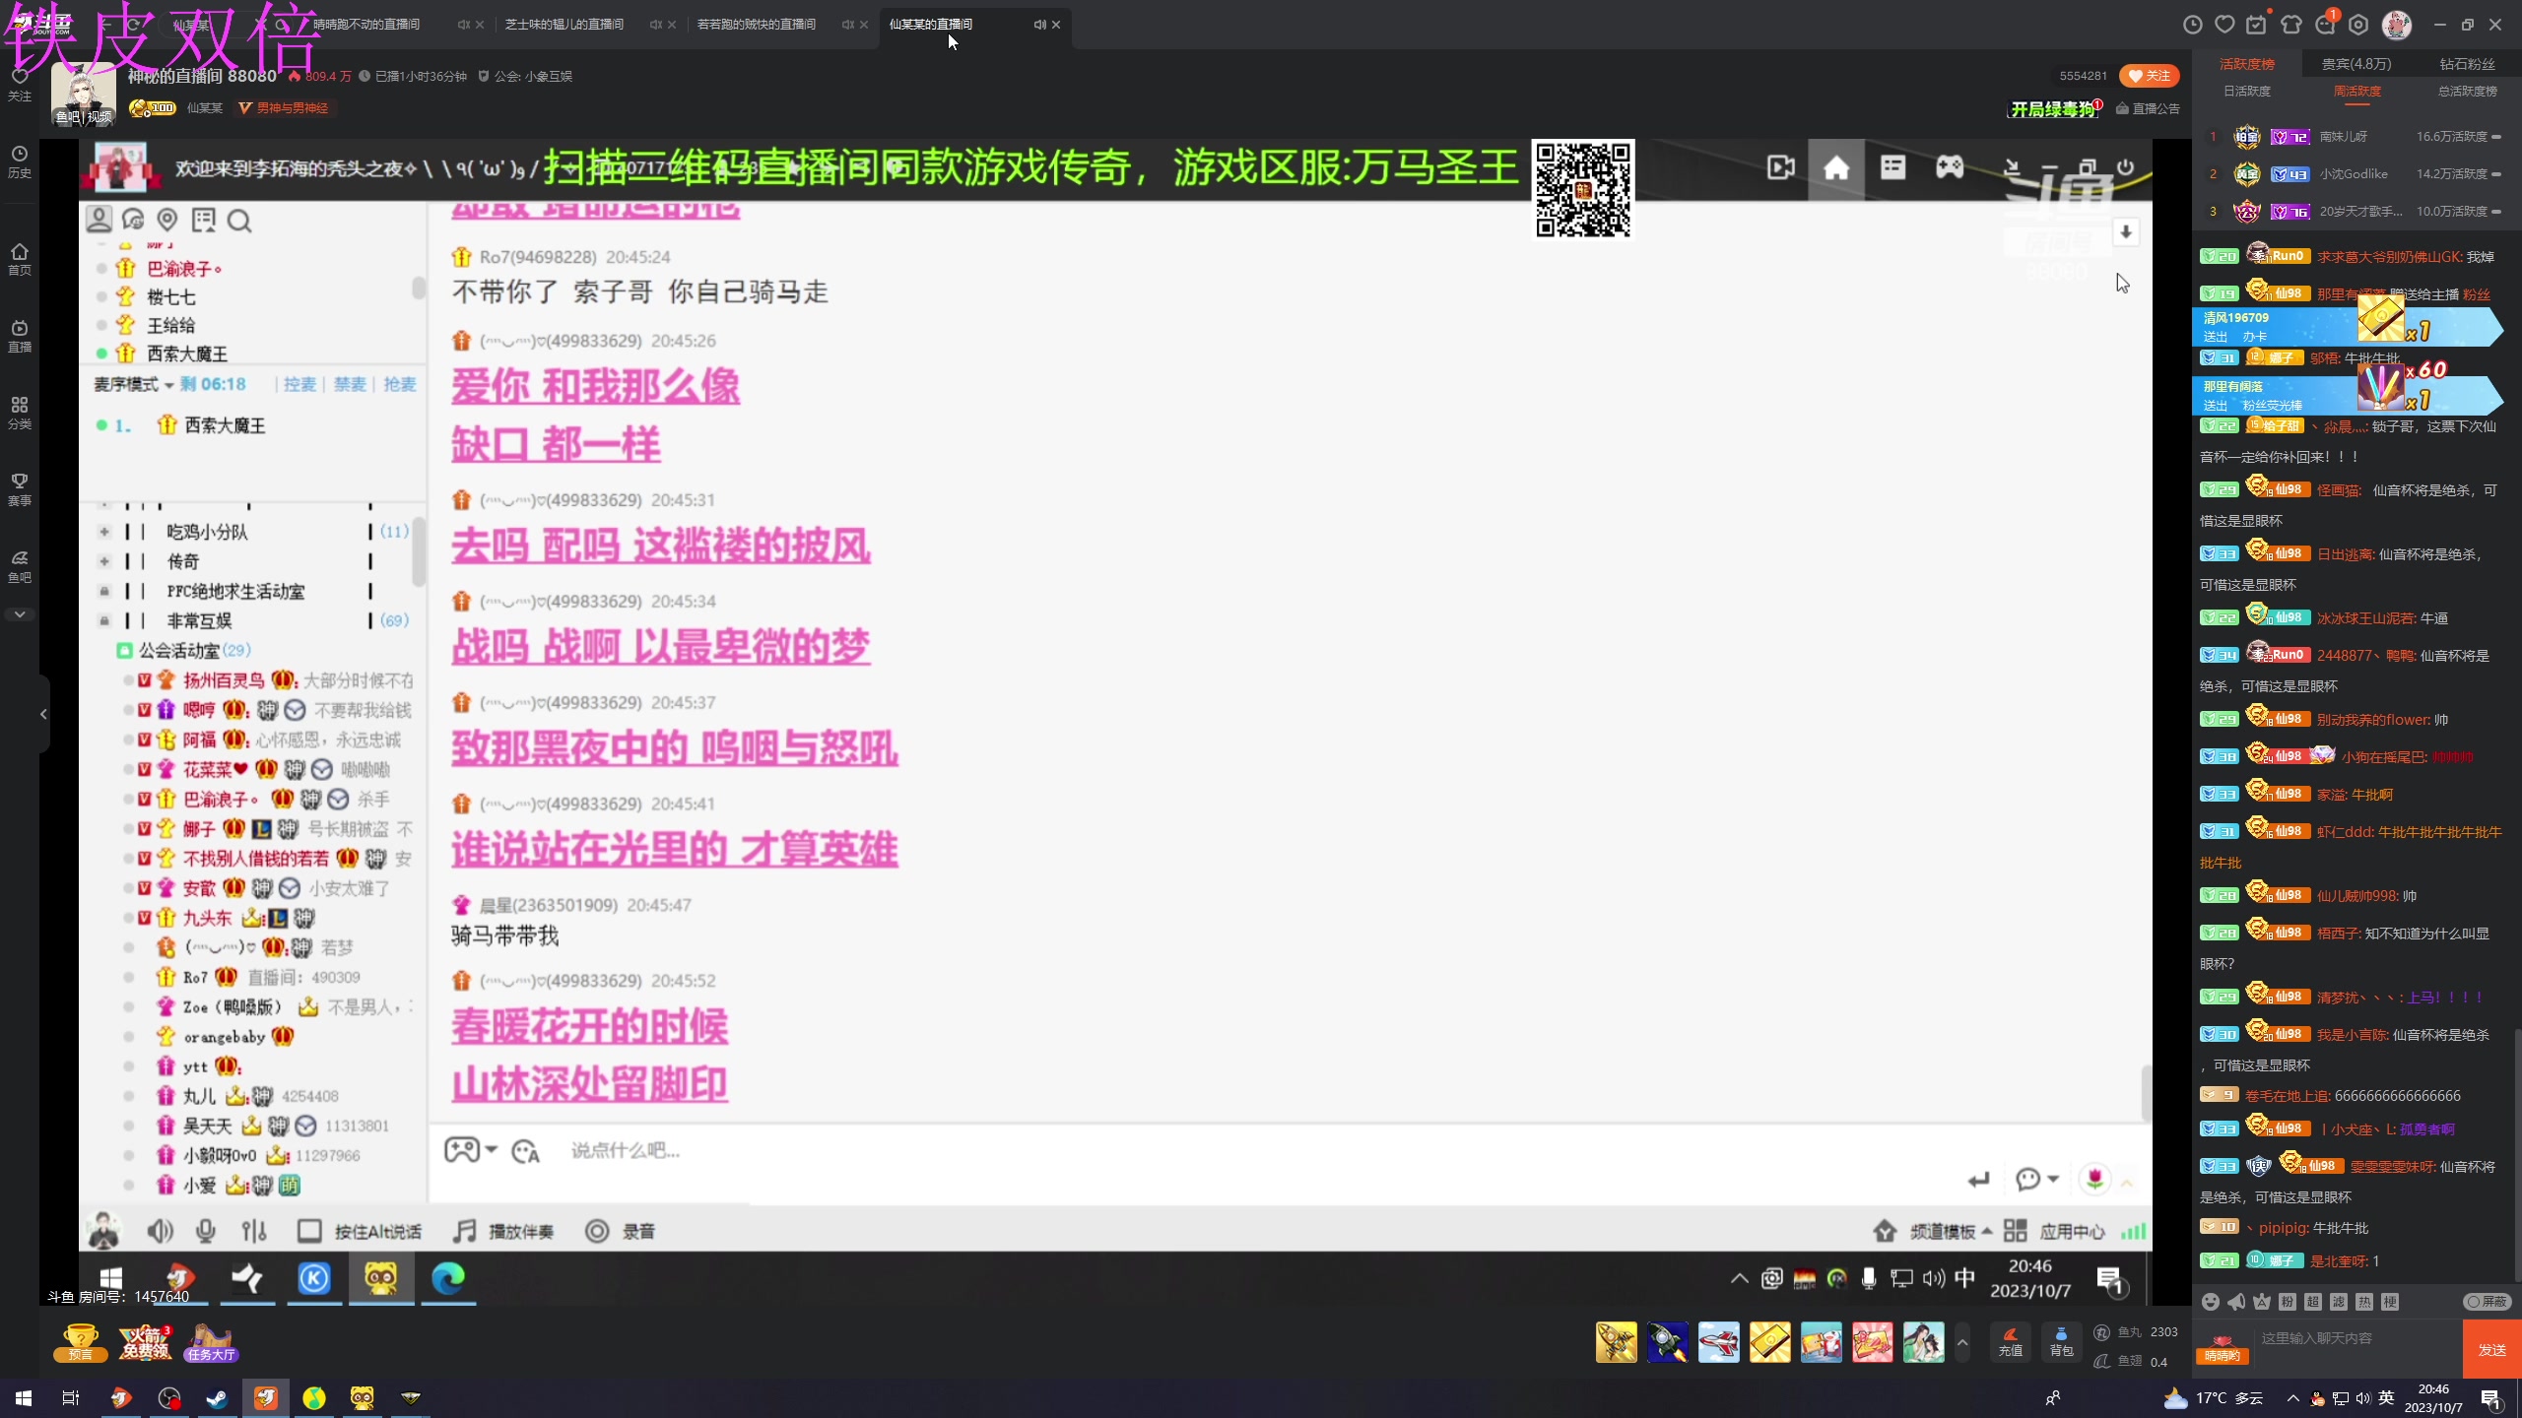
Task: Expand the gift tray with the chevron
Action: coord(1961,1341)
